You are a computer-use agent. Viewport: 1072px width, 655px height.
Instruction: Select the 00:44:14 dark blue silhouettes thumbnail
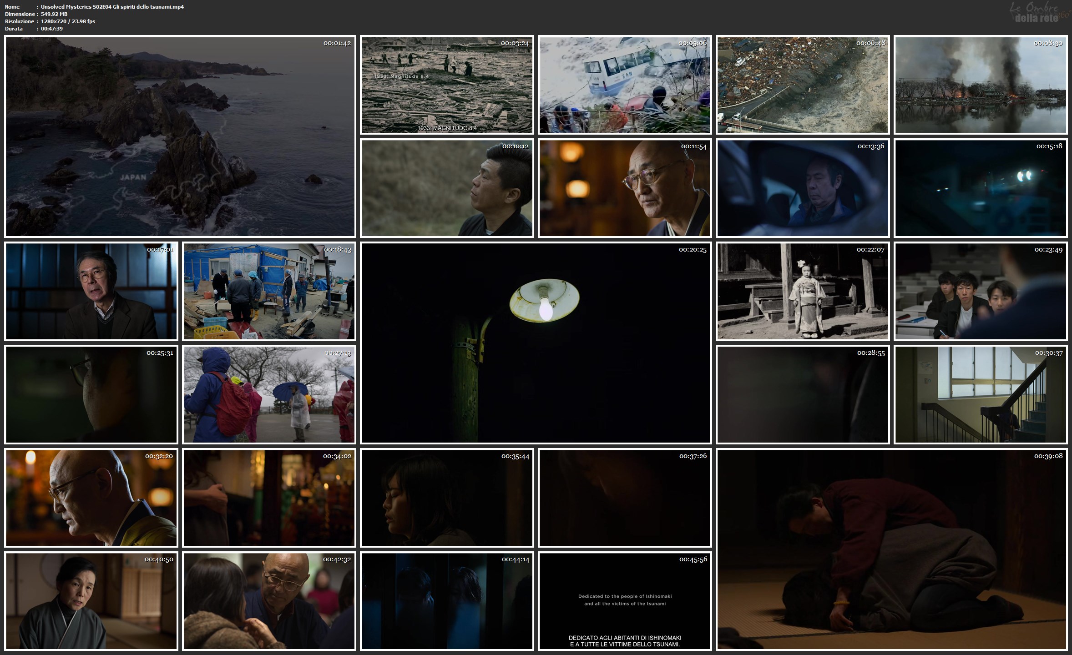(x=447, y=601)
